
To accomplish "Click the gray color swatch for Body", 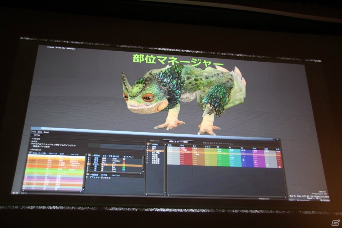I will tap(124, 159).
